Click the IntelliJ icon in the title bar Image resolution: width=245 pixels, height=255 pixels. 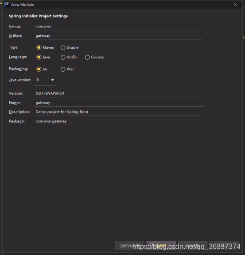click(7, 4)
